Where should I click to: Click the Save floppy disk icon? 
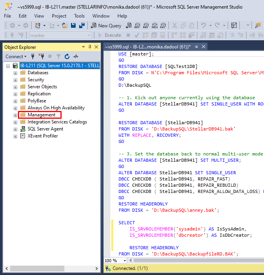pos(73,26)
